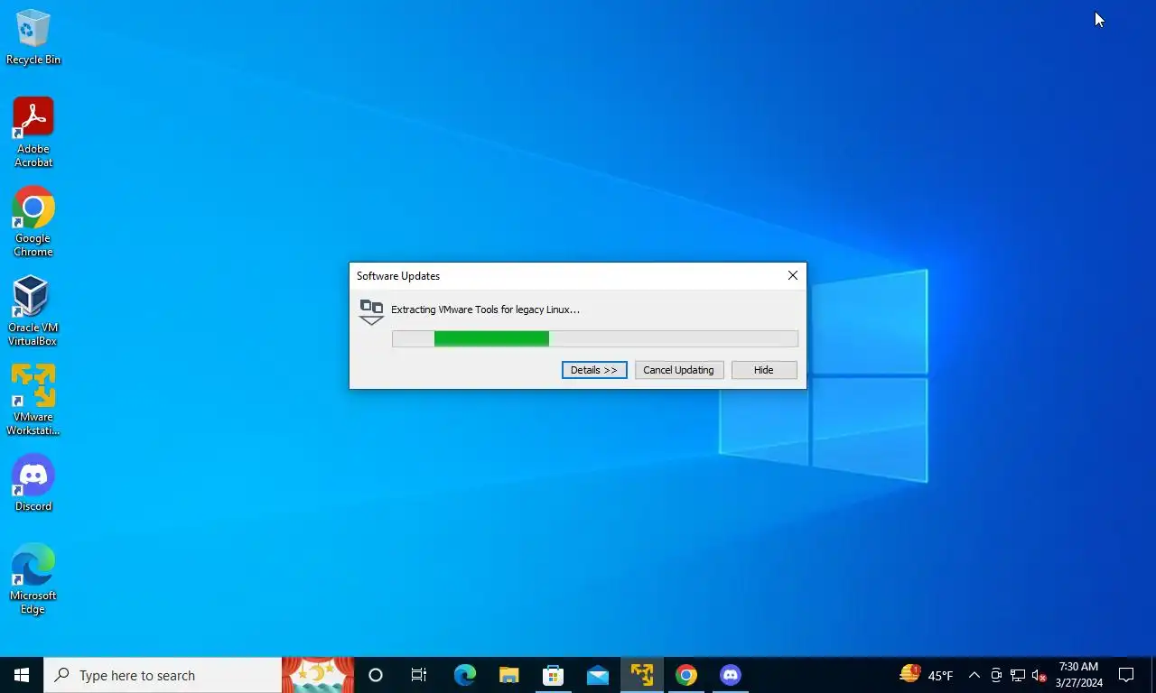Switch to VMware Workstation taskbar button
Image resolution: width=1156 pixels, height=693 pixels.
pyautogui.click(x=642, y=675)
